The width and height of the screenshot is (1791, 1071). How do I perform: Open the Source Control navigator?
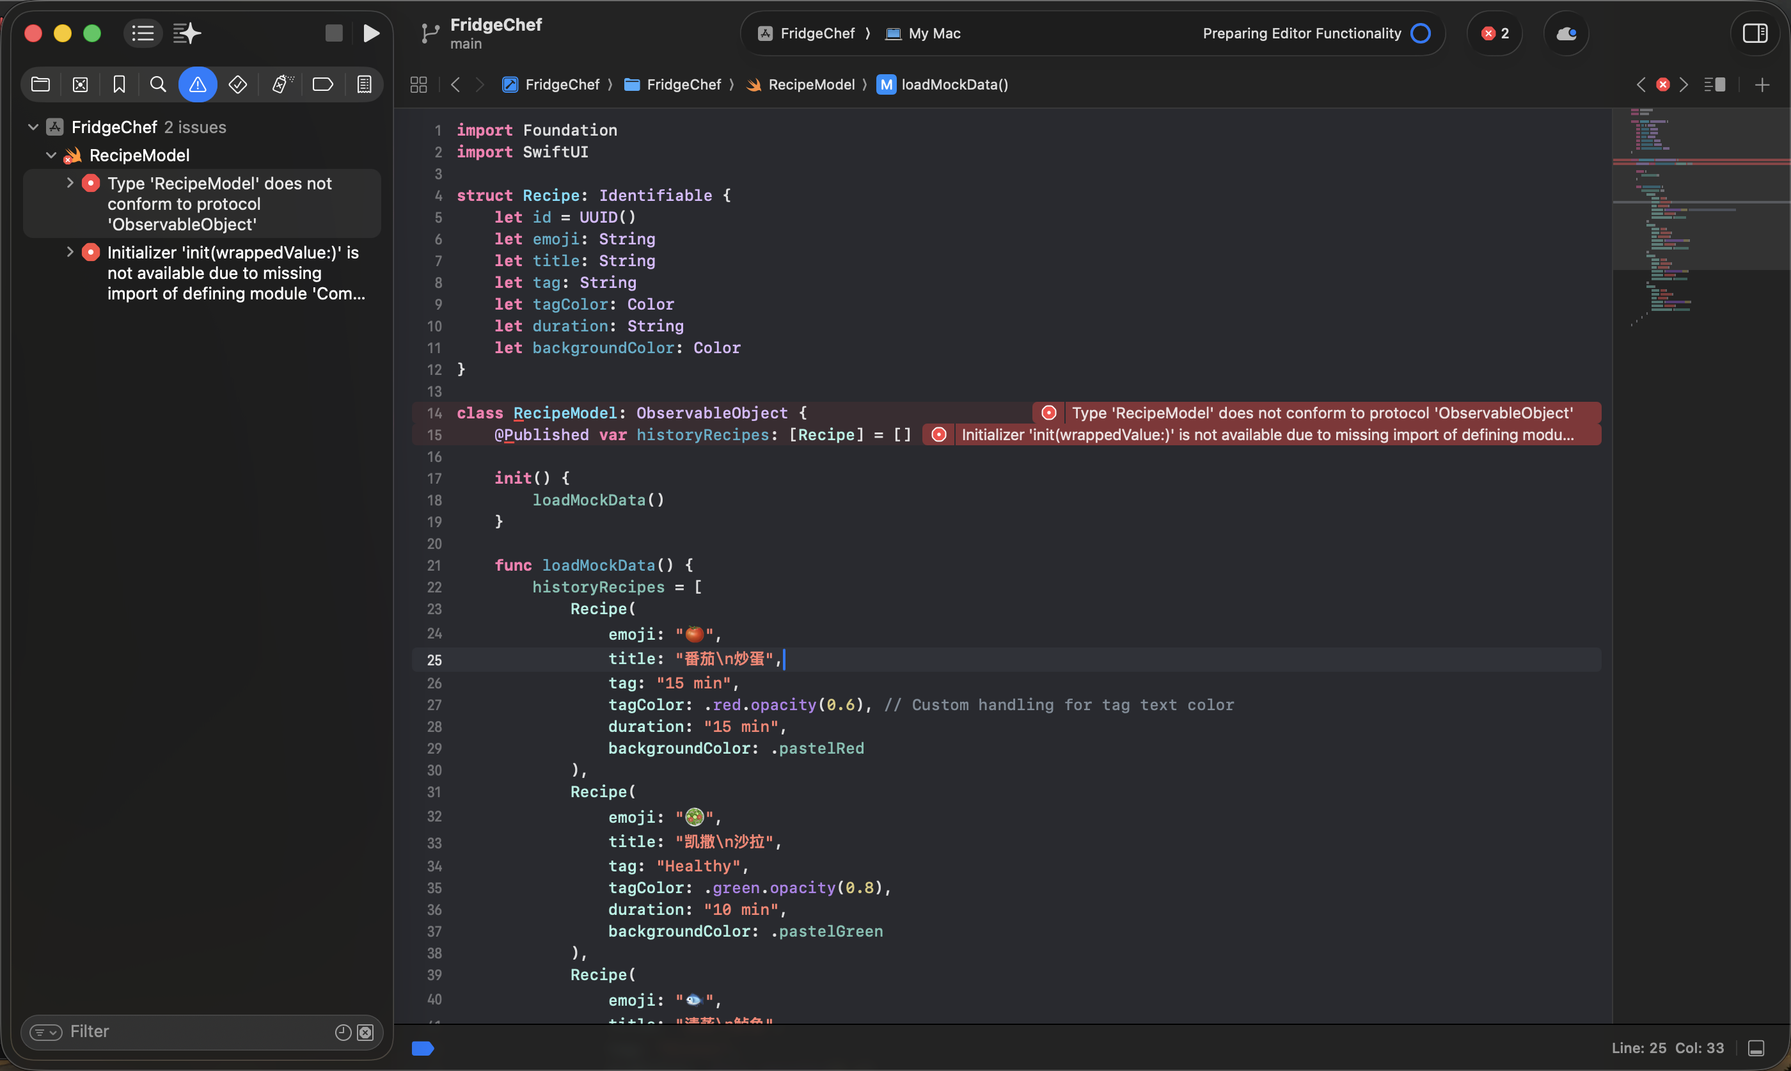(80, 84)
